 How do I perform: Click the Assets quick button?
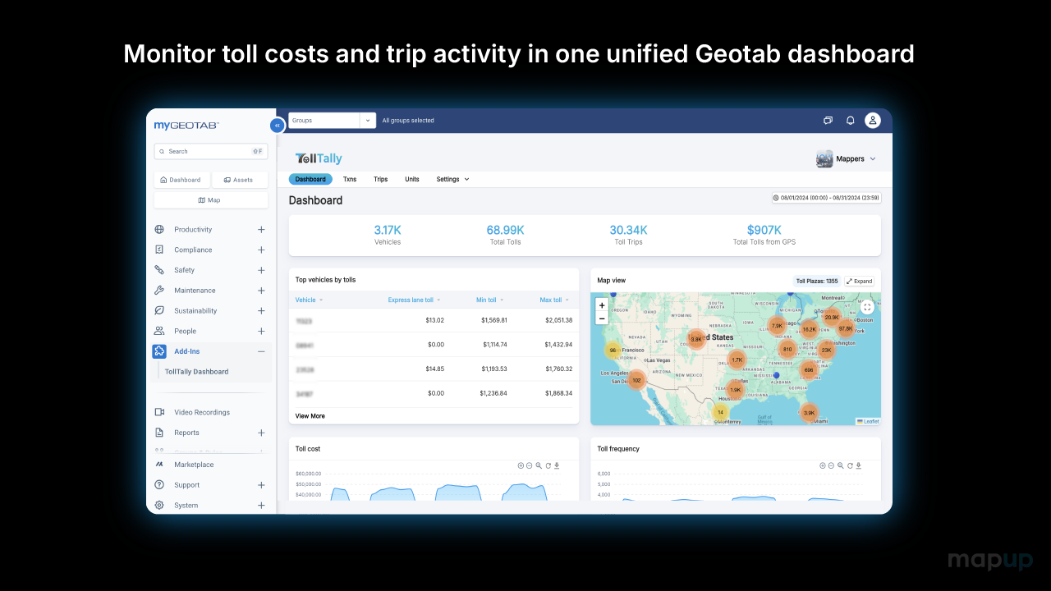(x=240, y=180)
